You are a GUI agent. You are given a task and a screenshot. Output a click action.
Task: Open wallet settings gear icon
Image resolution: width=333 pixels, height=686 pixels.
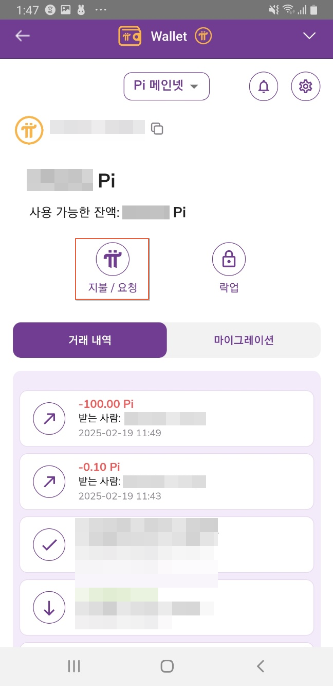tap(306, 87)
